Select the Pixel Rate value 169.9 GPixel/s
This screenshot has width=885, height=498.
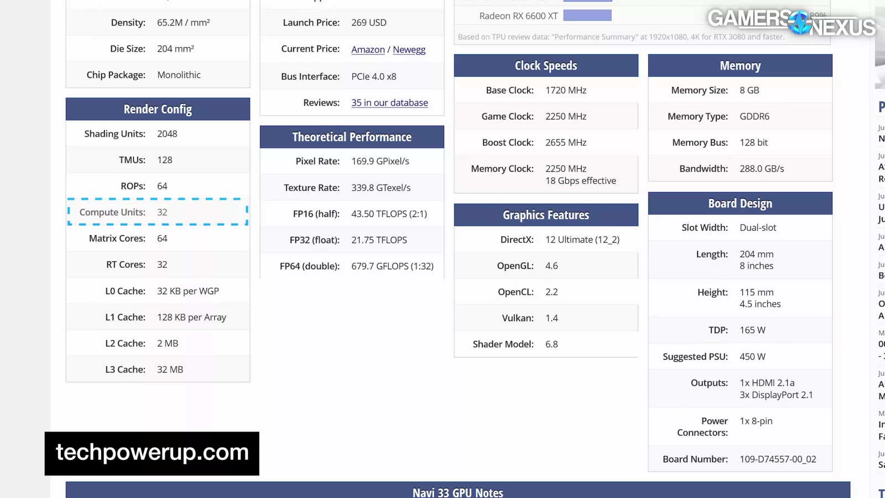click(x=381, y=161)
